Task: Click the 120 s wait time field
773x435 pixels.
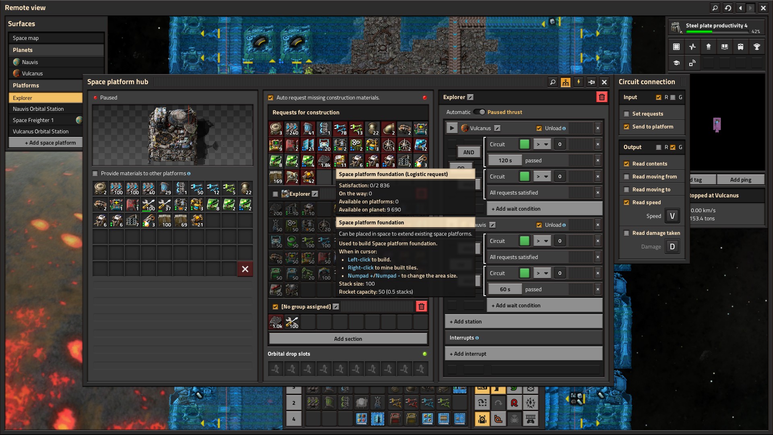Action: (505, 160)
